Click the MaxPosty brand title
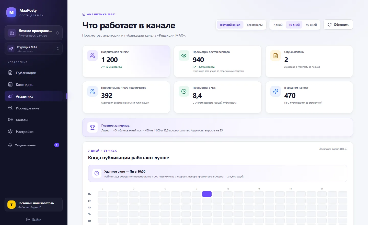Image resolution: width=368 pixels, height=225 pixels. pyautogui.click(x=28, y=10)
